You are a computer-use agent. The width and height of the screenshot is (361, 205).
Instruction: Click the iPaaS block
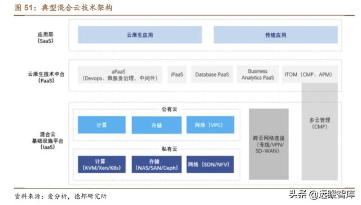pyautogui.click(x=177, y=75)
